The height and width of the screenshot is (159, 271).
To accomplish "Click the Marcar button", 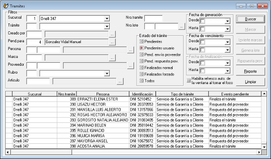I will point(250,30).
